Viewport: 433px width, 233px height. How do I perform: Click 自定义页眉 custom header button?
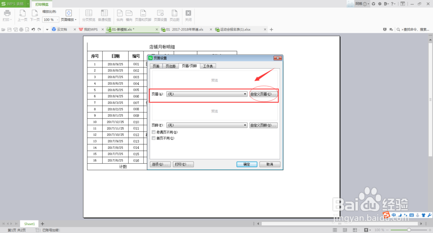point(263,94)
